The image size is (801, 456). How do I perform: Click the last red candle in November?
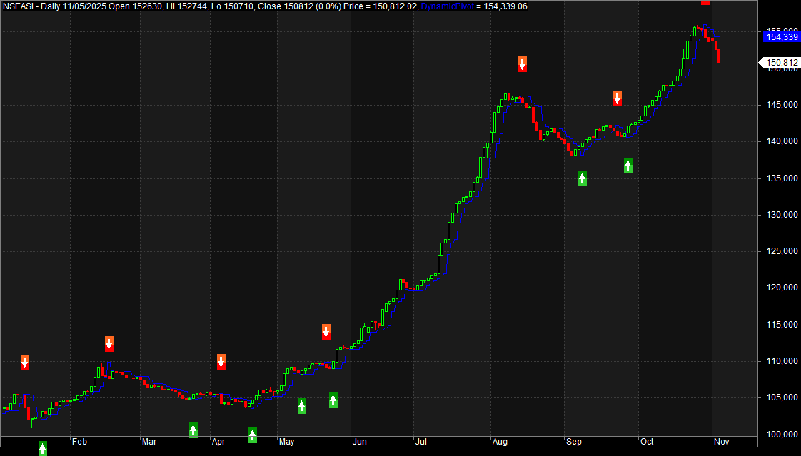pyautogui.click(x=719, y=56)
